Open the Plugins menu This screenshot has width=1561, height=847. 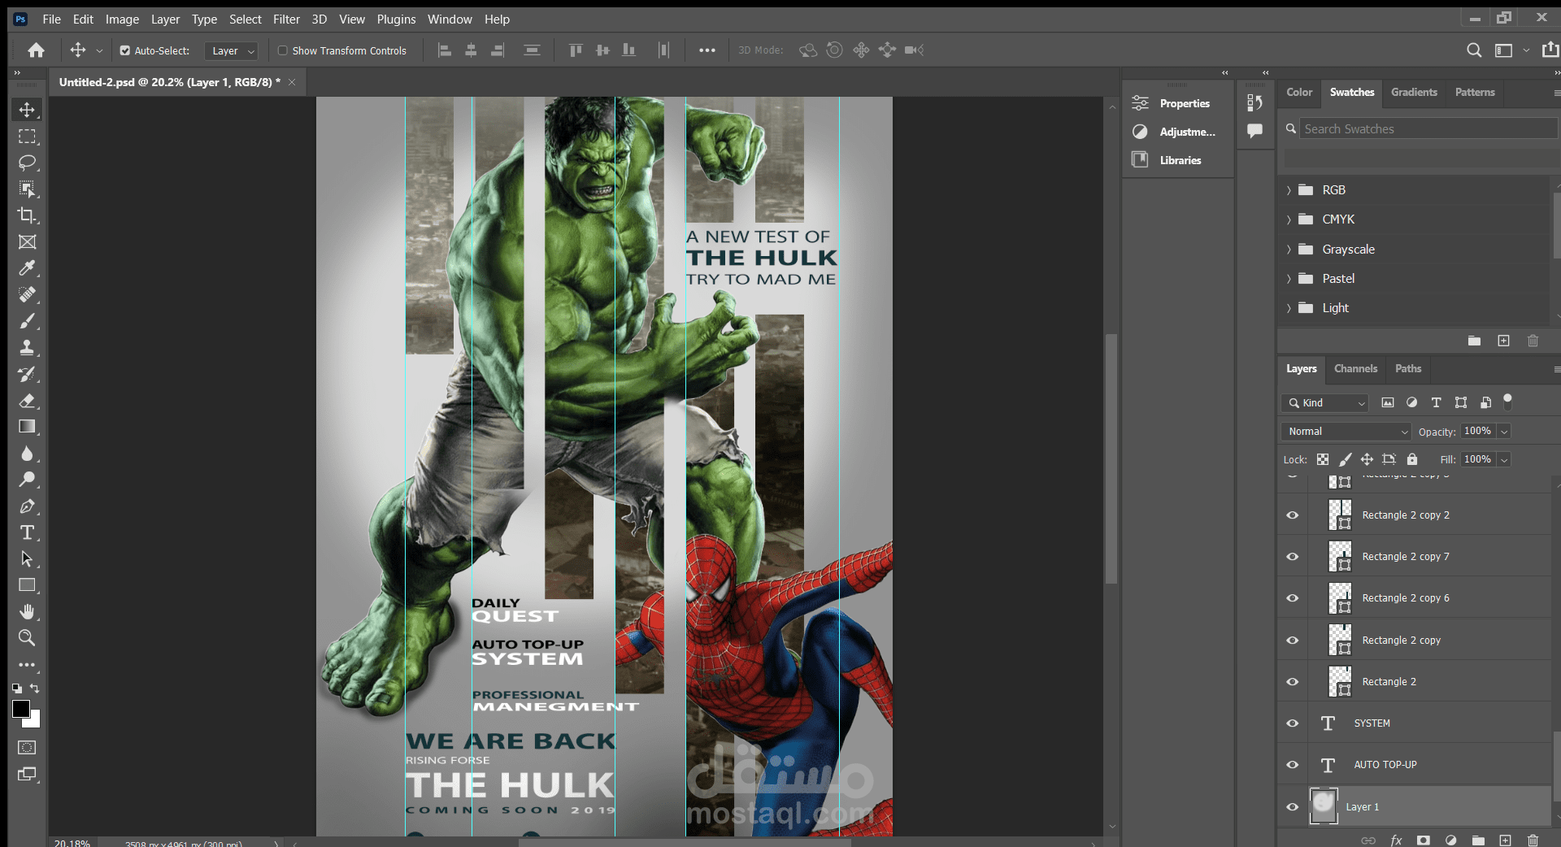396,20
